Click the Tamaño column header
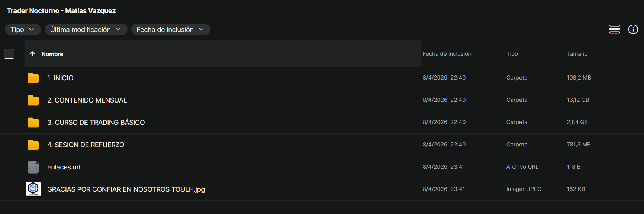Image resolution: width=644 pixels, height=214 pixels. (x=577, y=54)
